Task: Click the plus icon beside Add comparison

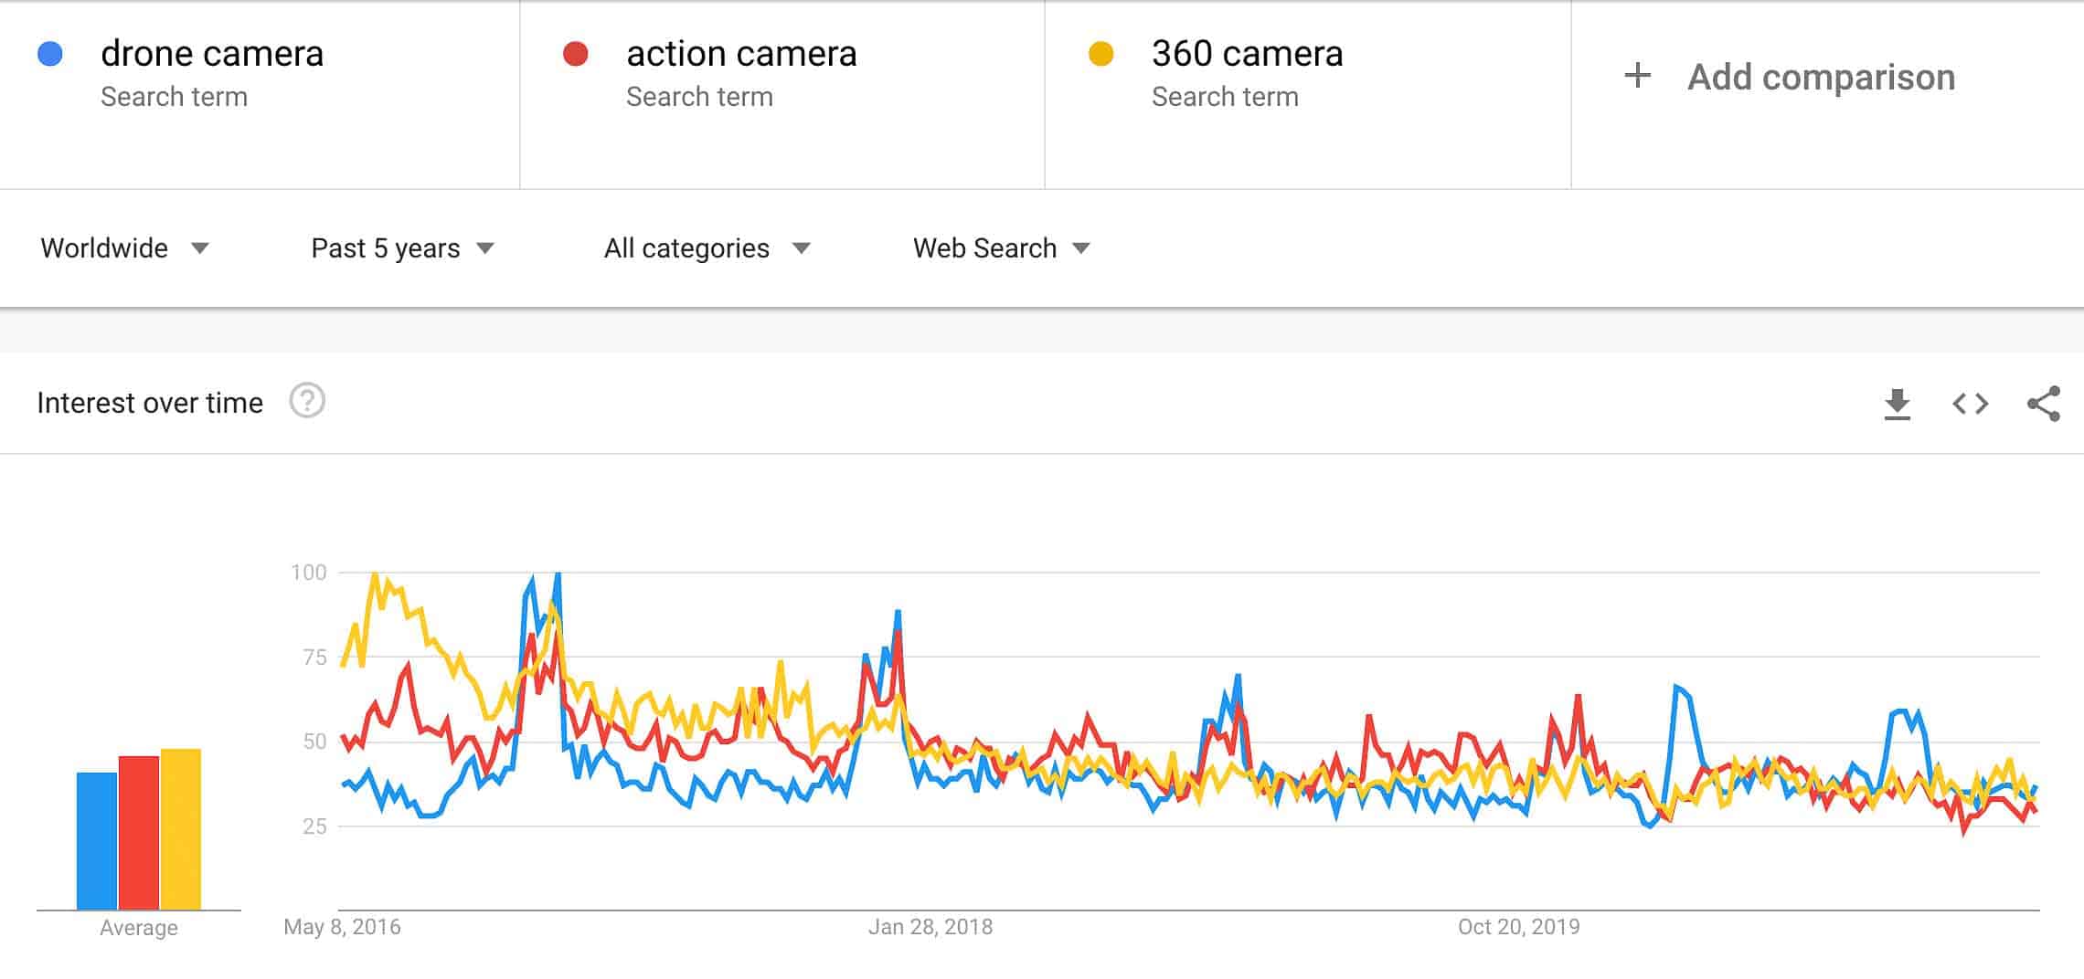Action: coord(1637,77)
